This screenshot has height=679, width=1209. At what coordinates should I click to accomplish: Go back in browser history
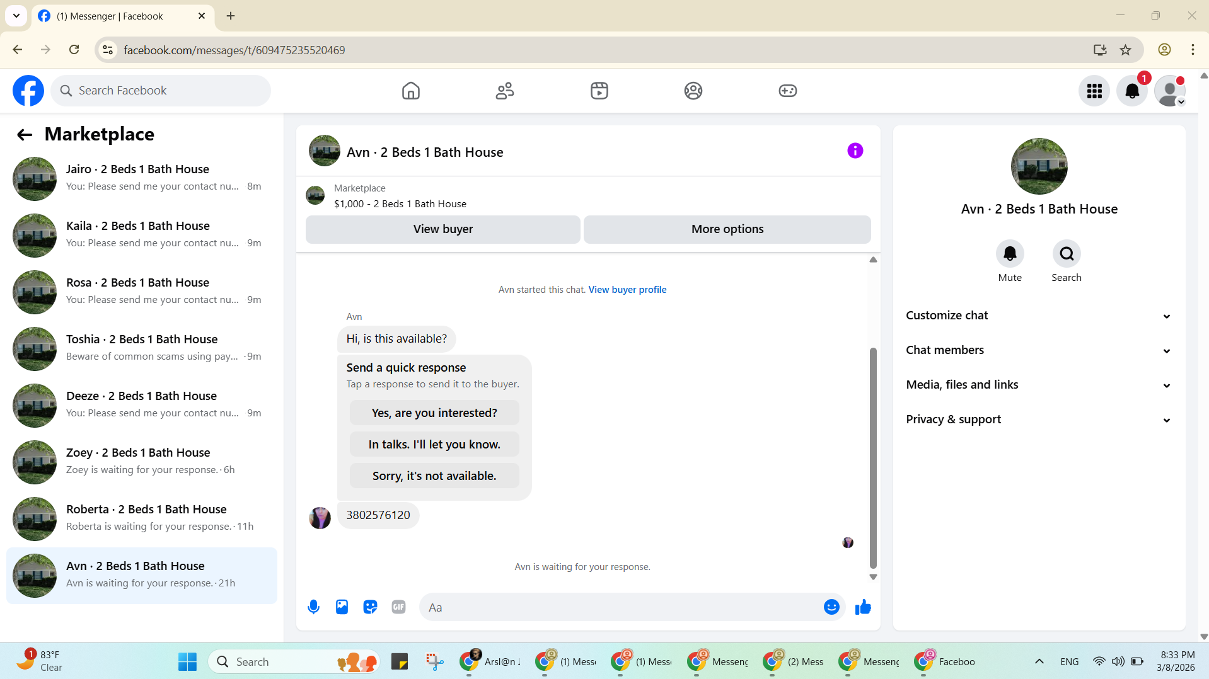[x=18, y=50]
